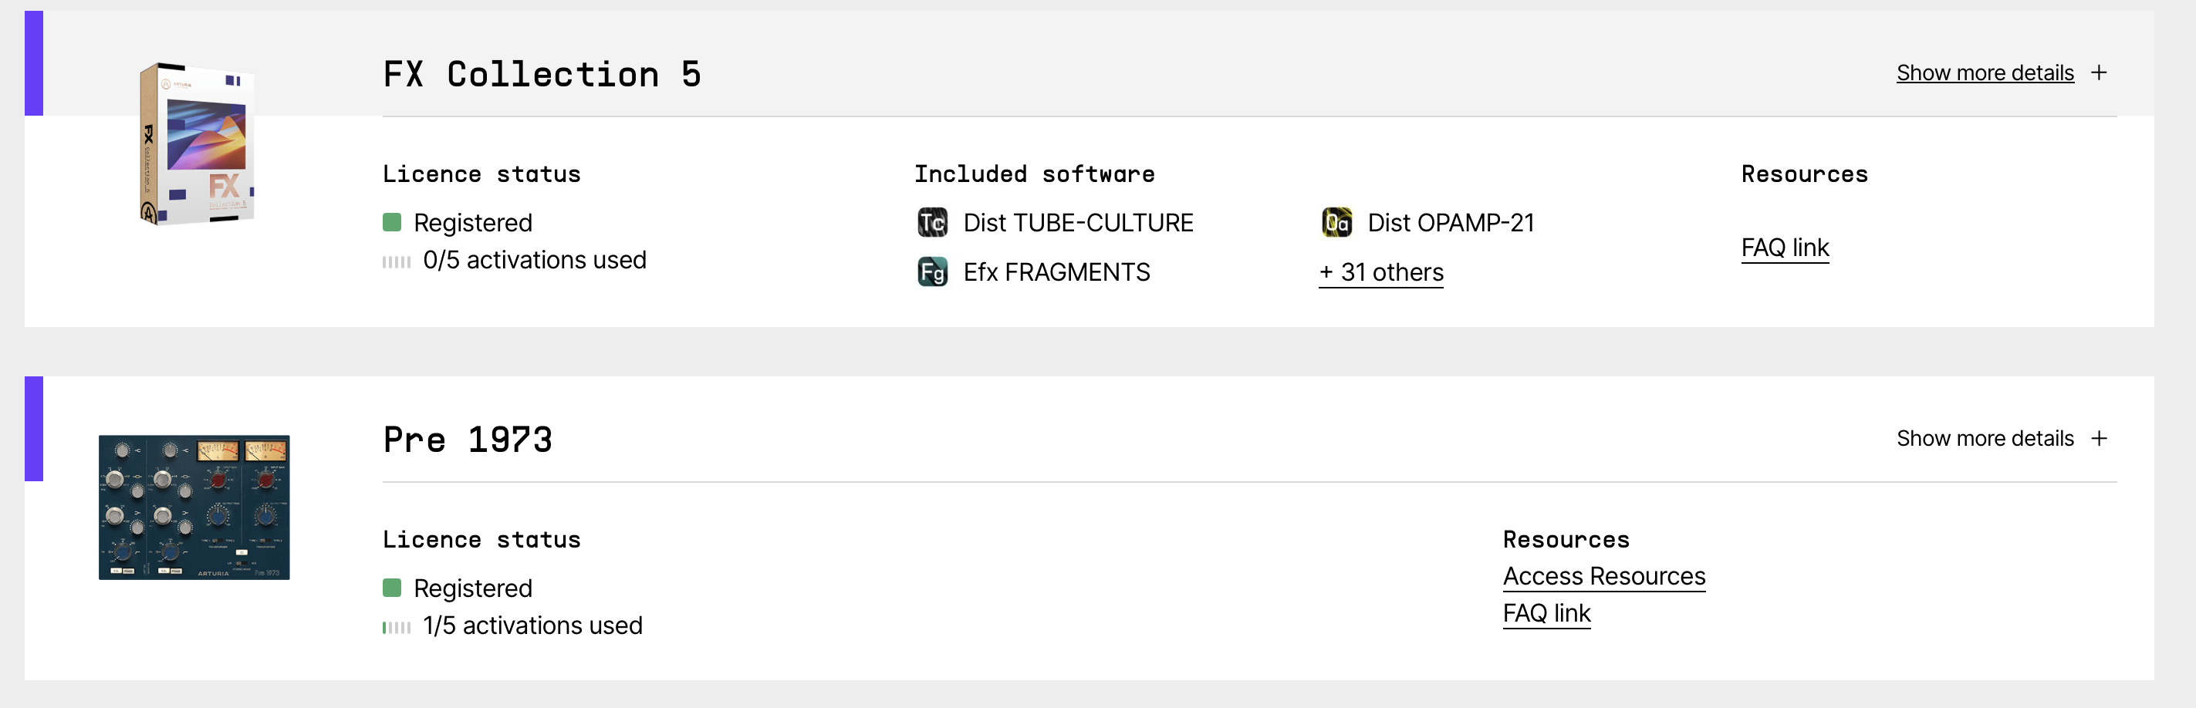Click the Efx FRAGMENTS software name
Image resolution: width=2196 pixels, height=708 pixels.
click(1056, 273)
